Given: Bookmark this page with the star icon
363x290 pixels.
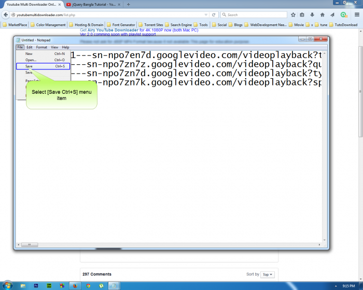Looking at the screenshot, I should click(293, 15).
